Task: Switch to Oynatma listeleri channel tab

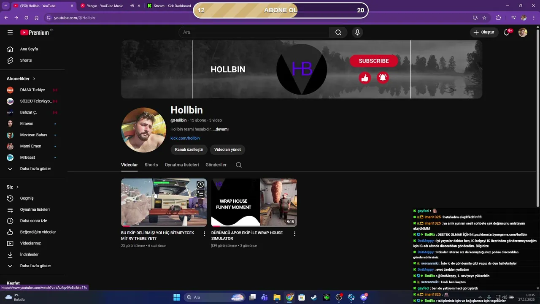Action: pyautogui.click(x=182, y=165)
